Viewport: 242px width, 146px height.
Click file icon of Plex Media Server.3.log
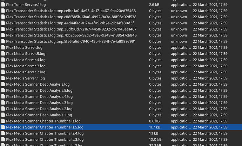[3, 66]
